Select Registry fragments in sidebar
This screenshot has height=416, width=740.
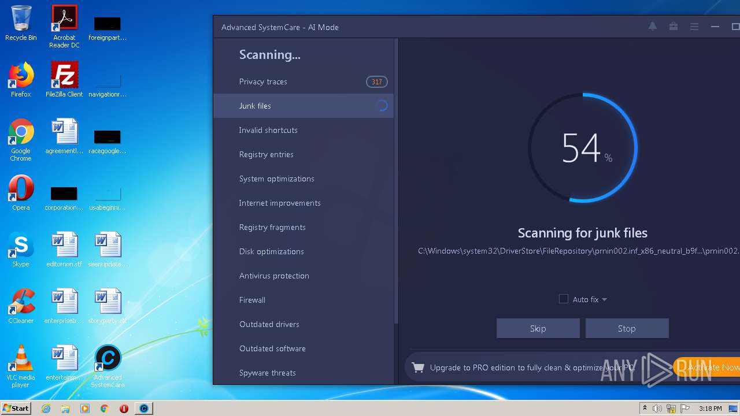coord(304,227)
